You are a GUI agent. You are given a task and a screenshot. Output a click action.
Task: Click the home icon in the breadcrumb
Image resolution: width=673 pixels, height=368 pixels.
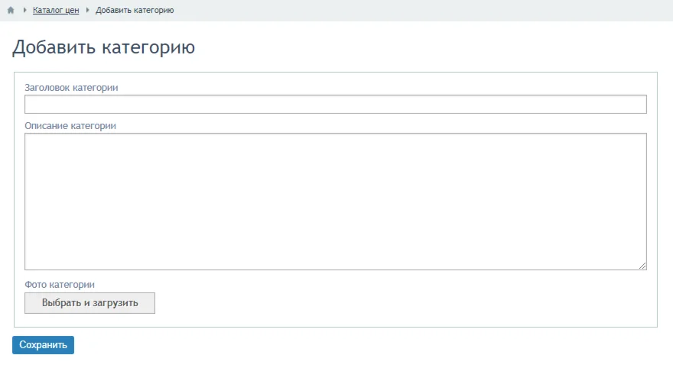(11, 11)
